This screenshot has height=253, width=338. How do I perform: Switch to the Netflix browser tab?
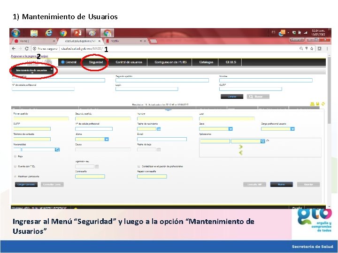[x=125, y=41]
